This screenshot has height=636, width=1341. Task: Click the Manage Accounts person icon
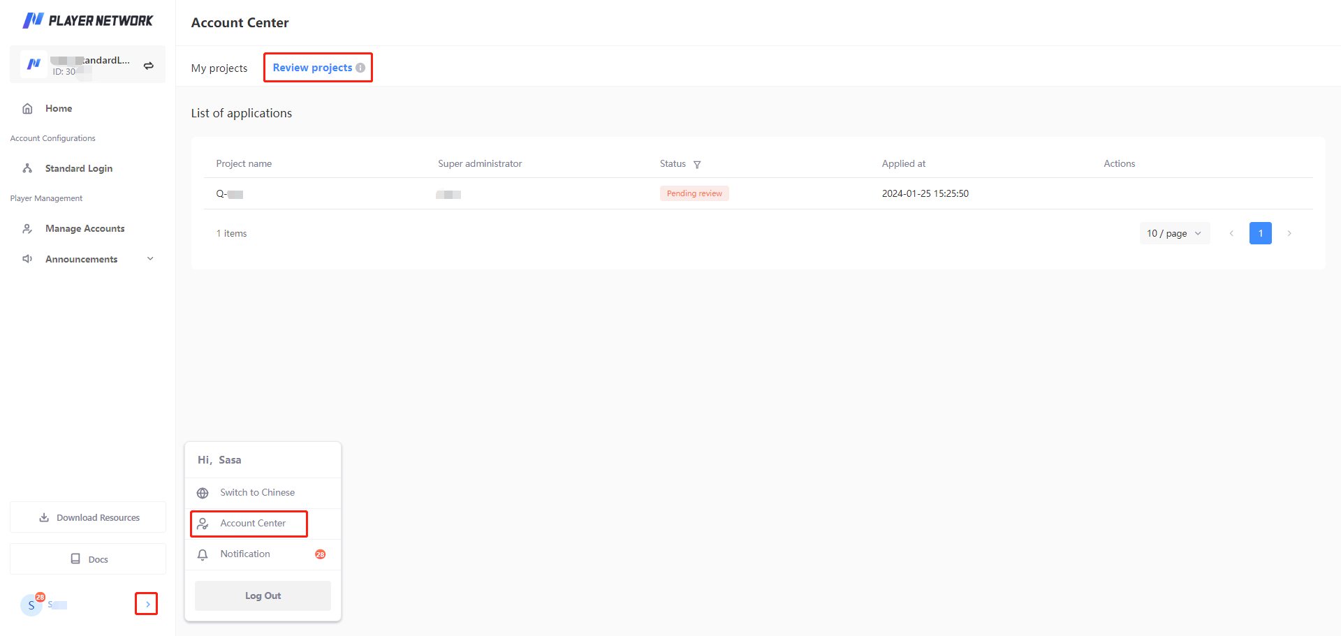tap(28, 229)
